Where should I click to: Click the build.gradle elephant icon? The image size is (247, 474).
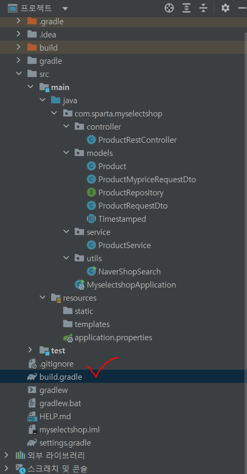[x=32, y=377]
